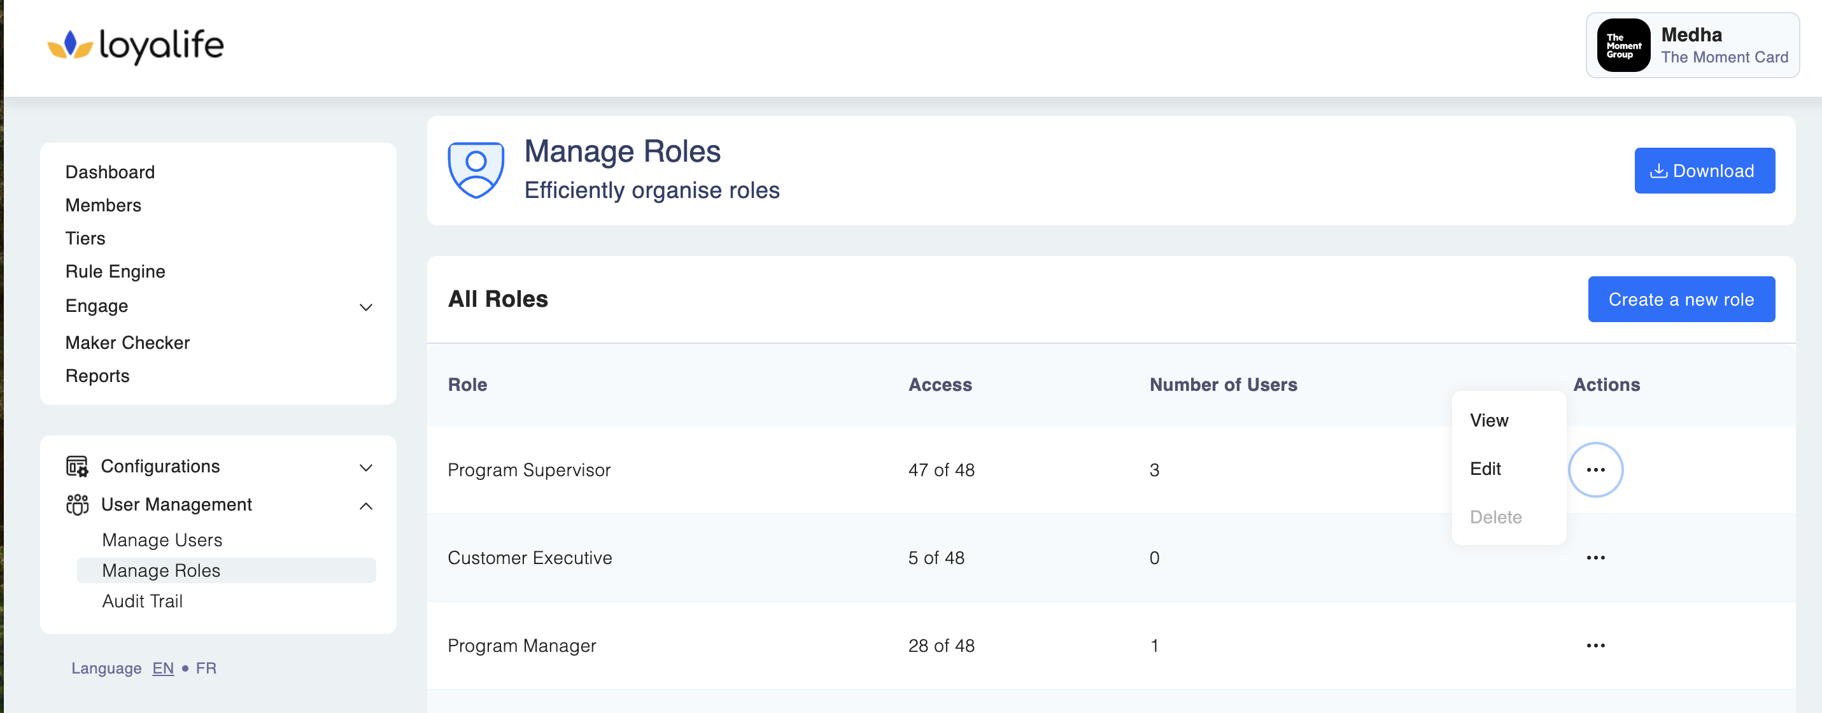Click the Download button
This screenshot has height=713, width=1822.
pos(1704,171)
